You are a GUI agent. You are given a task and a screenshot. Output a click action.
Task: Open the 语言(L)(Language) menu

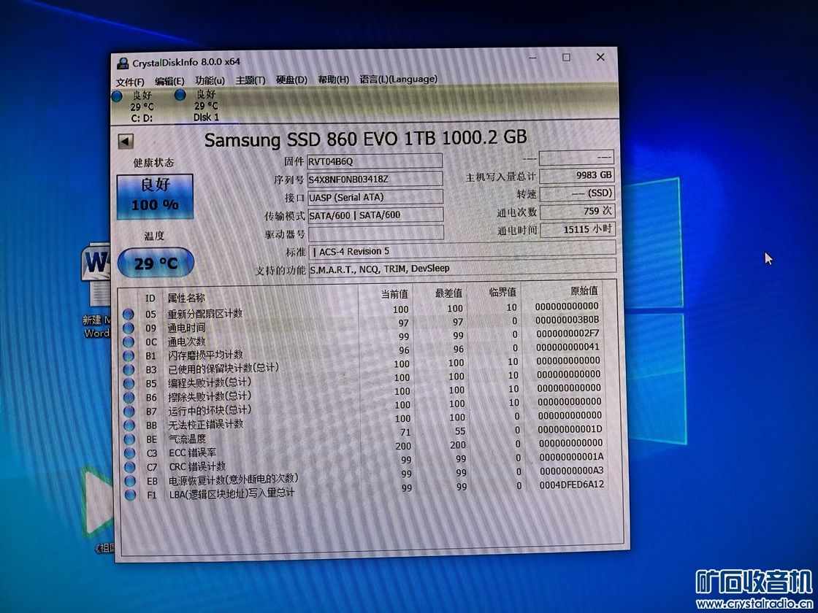click(x=398, y=79)
